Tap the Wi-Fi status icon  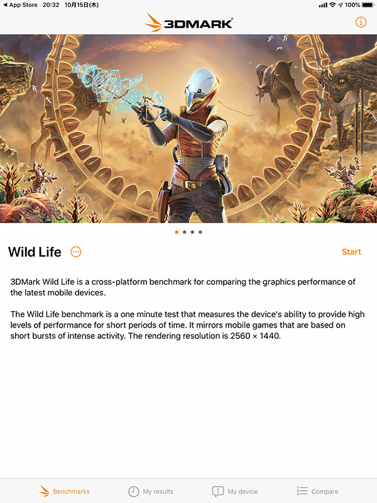332,5
